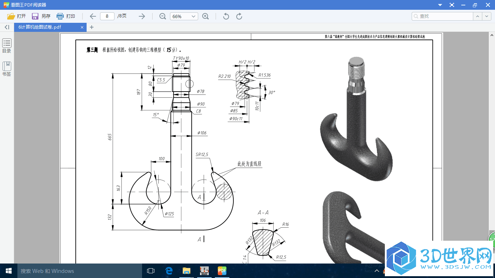495x278 pixels.
Task: Click into the 查找 search box
Action: 442,16
